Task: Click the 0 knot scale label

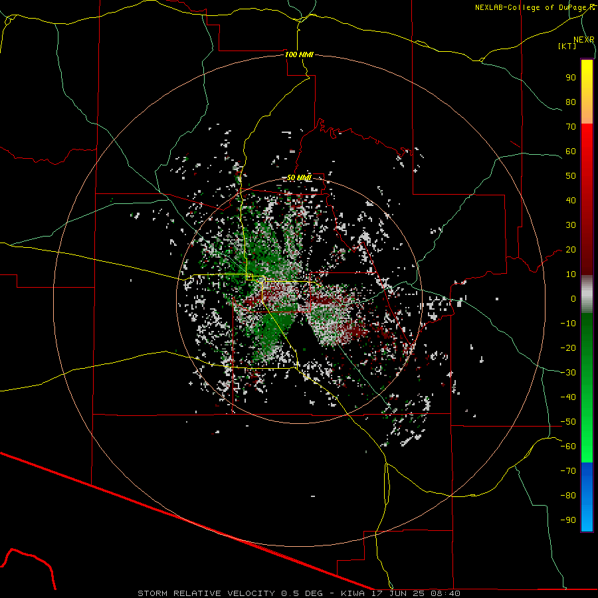Action: 573,299
